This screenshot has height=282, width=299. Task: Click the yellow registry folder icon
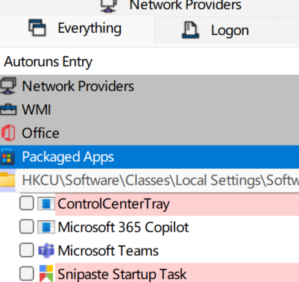click(7, 180)
